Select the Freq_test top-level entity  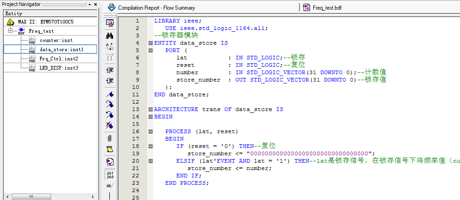pos(41,31)
